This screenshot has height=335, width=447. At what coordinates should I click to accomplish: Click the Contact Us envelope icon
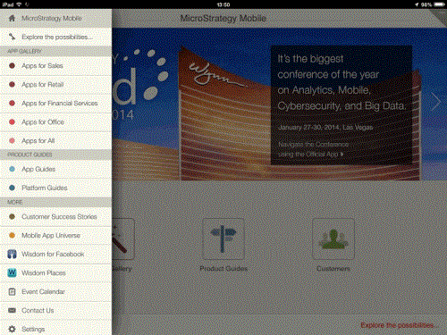12,310
